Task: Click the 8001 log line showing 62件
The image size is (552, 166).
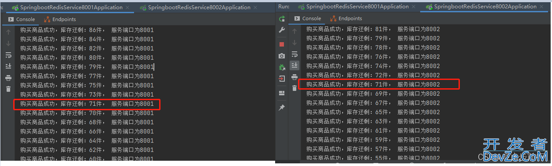Action: (x=87, y=150)
